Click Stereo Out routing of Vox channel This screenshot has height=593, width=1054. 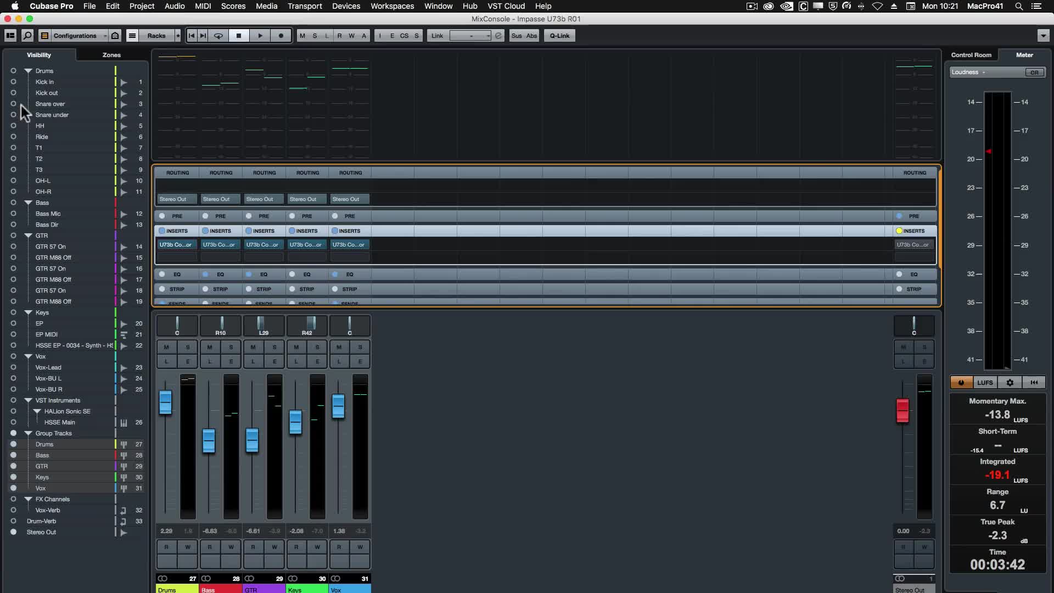pyautogui.click(x=350, y=199)
